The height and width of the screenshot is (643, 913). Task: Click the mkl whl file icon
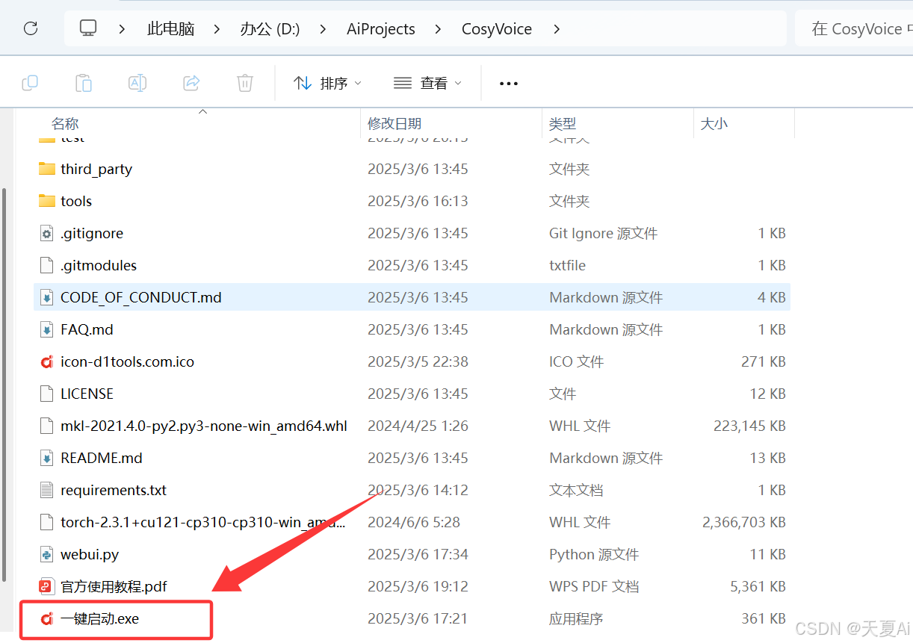point(47,426)
